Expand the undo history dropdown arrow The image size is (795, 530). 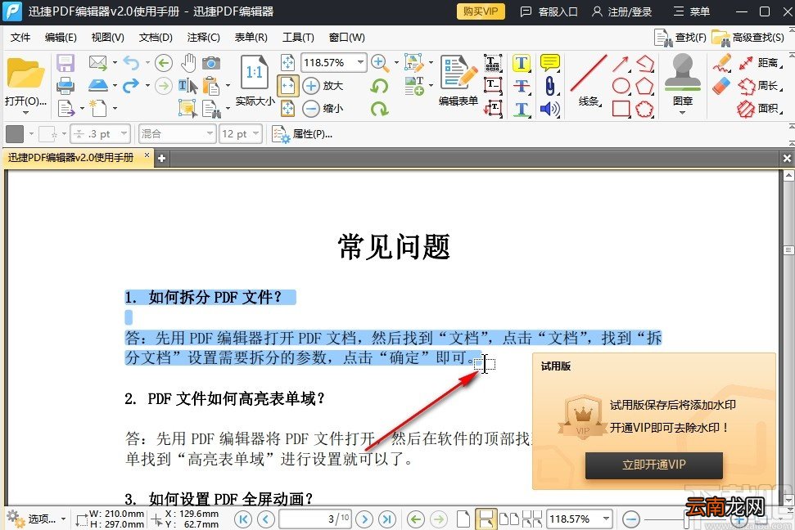(147, 63)
